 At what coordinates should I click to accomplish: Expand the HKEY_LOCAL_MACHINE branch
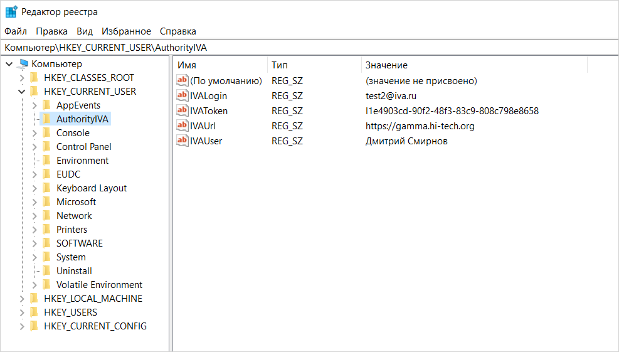(x=22, y=299)
